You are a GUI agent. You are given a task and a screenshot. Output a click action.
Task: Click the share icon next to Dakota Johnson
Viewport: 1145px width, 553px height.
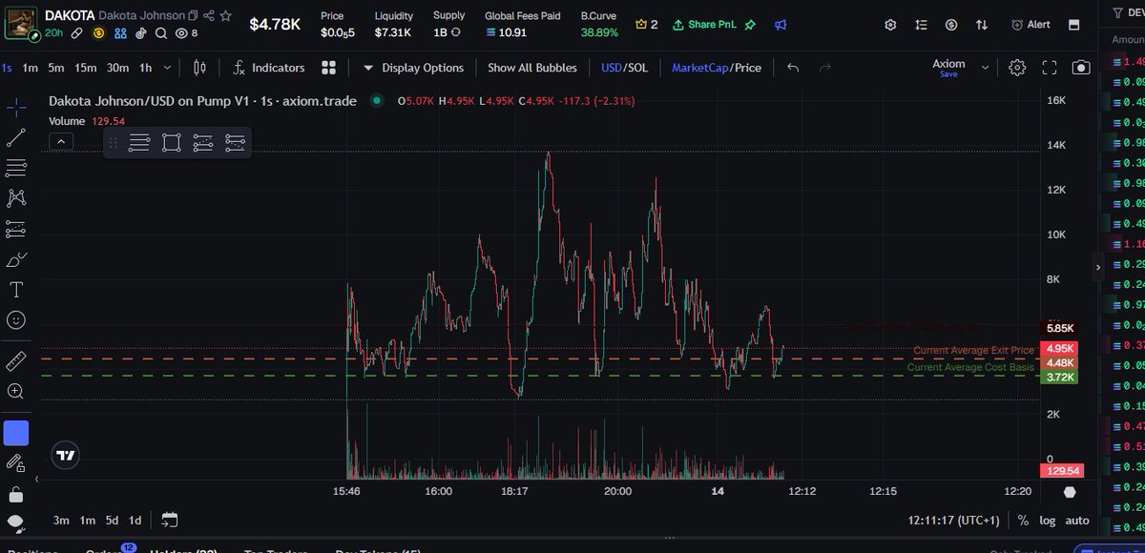click(x=209, y=16)
